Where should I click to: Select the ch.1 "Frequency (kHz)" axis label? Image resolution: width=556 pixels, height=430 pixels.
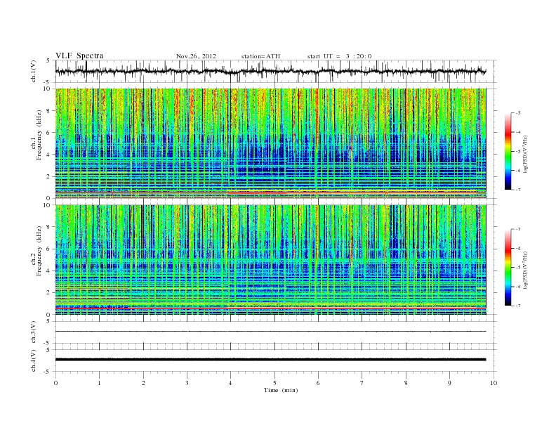coord(39,135)
